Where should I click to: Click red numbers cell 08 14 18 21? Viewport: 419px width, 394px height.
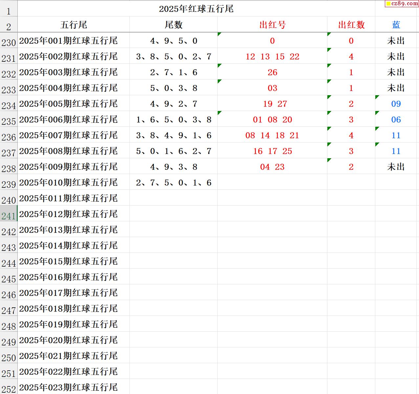[x=272, y=135]
